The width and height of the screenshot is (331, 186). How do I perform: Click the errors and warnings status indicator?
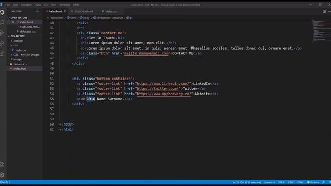pos(6,182)
